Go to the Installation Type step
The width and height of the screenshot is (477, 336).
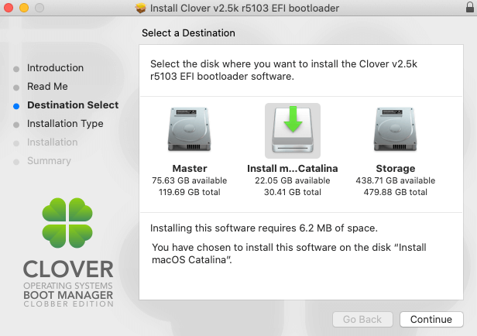click(x=65, y=124)
